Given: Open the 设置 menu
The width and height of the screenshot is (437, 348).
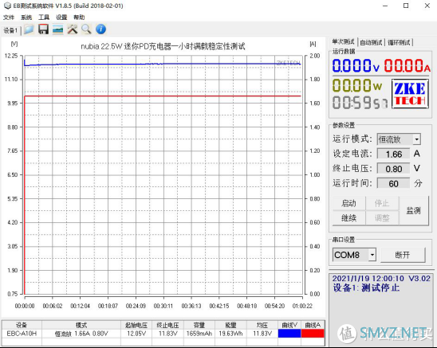Looking at the screenshot, I should coord(61,18).
